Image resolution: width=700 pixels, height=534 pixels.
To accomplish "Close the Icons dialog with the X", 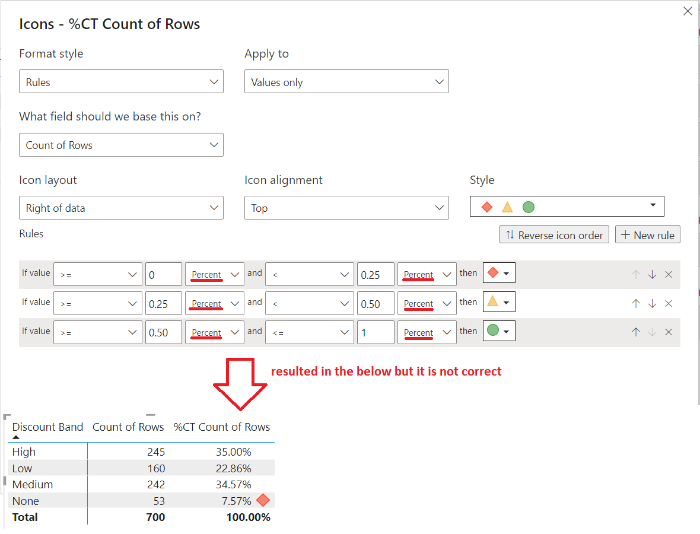I will (x=688, y=11).
